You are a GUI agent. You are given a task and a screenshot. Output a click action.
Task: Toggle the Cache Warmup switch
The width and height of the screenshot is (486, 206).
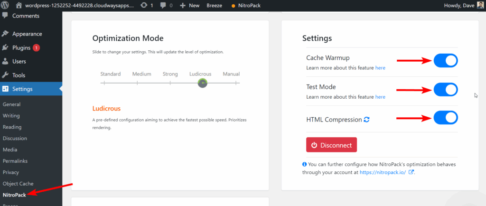(445, 60)
